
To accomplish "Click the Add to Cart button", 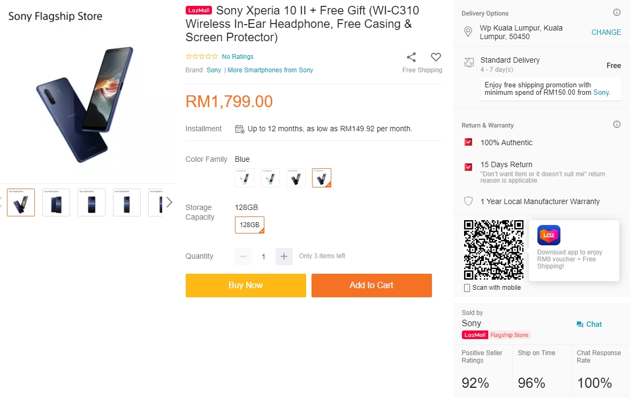I will click(x=371, y=285).
